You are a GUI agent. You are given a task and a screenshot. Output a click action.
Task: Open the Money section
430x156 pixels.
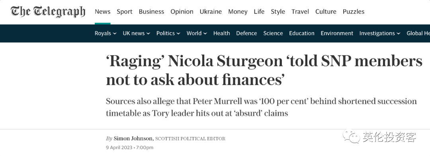click(238, 12)
